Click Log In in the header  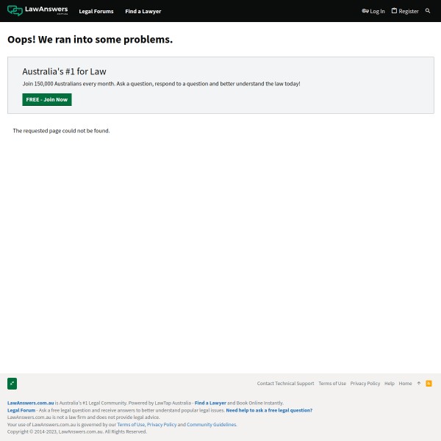[x=373, y=11]
